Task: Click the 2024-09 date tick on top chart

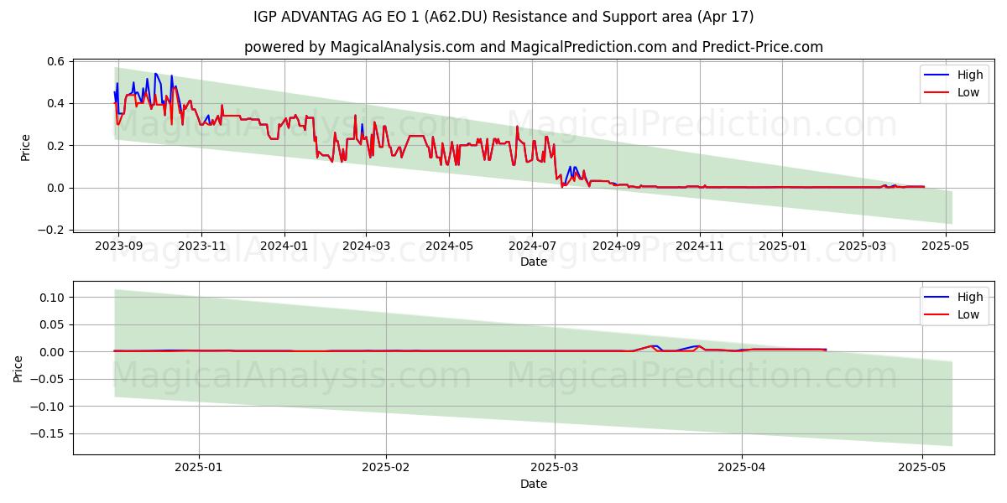Action: click(x=617, y=246)
